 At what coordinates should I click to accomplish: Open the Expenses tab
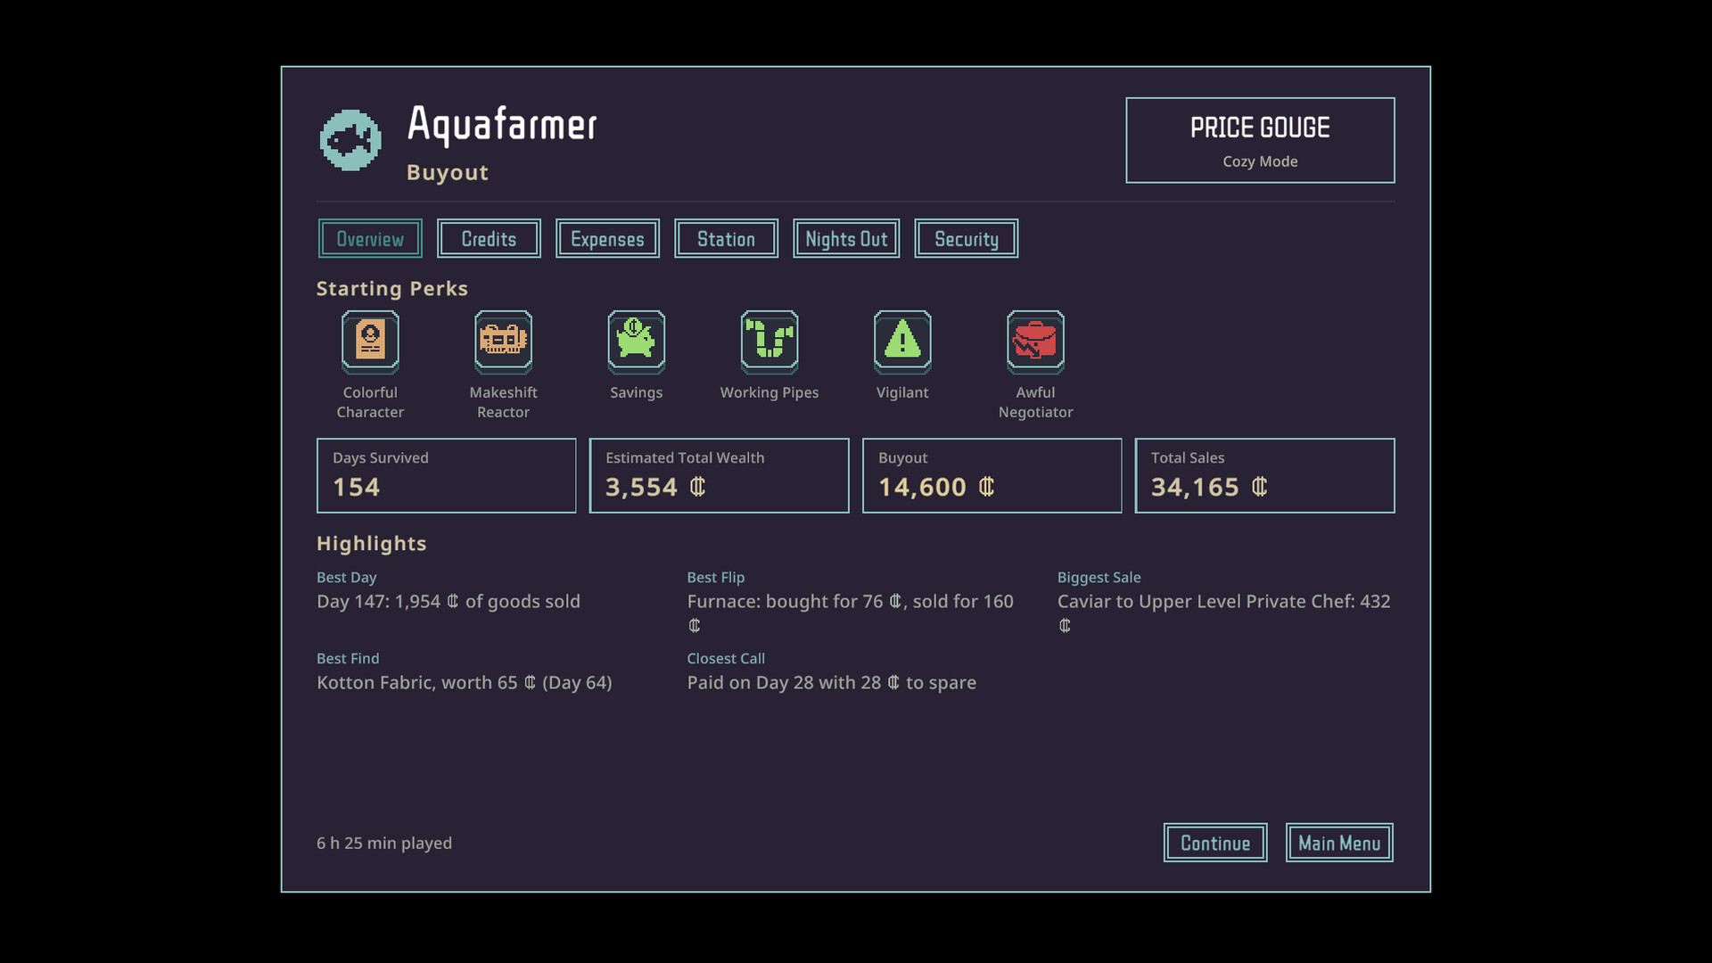point(607,239)
